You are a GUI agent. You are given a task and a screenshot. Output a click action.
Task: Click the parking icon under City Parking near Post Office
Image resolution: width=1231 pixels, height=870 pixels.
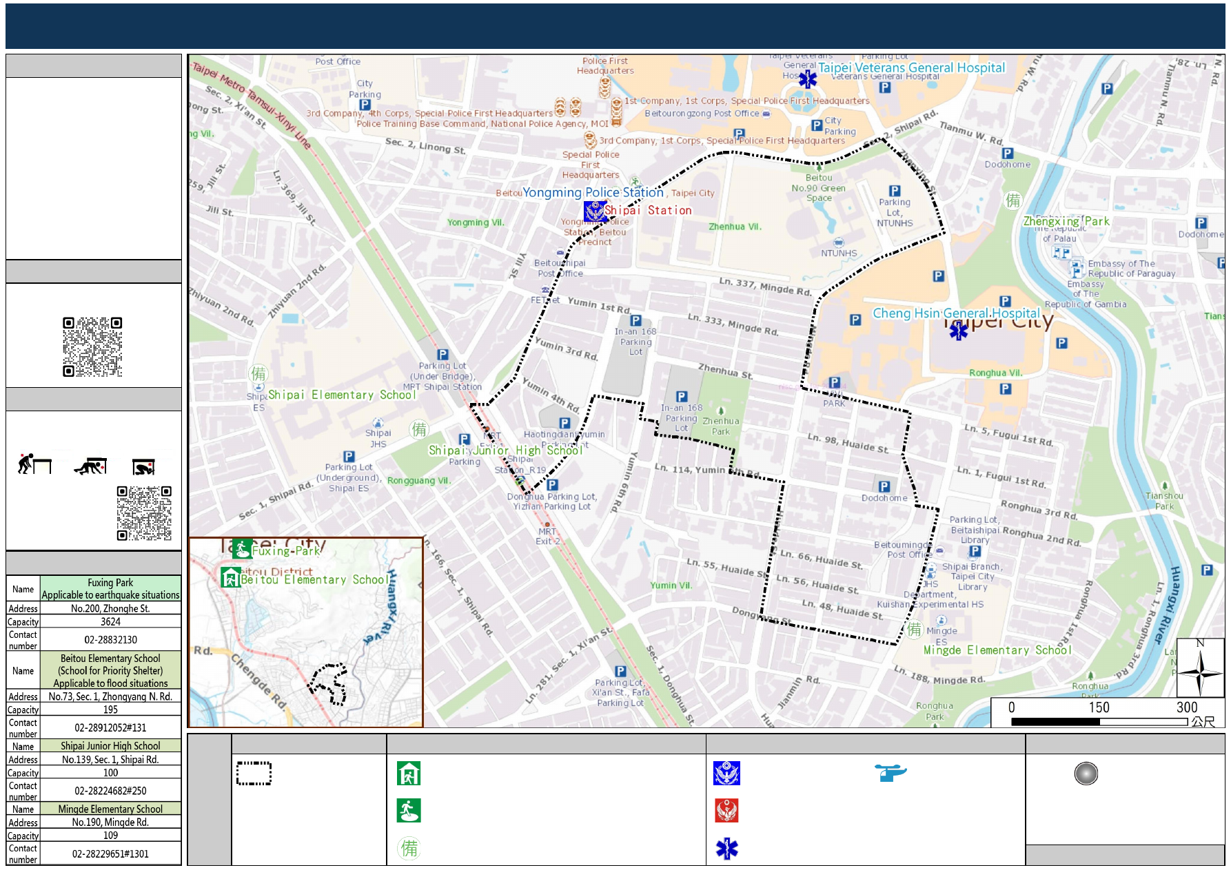click(x=365, y=105)
